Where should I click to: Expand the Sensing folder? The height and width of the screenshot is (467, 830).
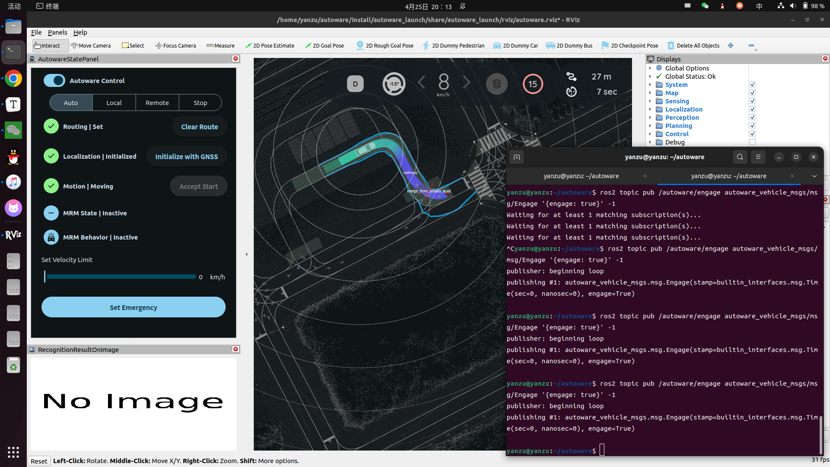pyautogui.click(x=650, y=101)
